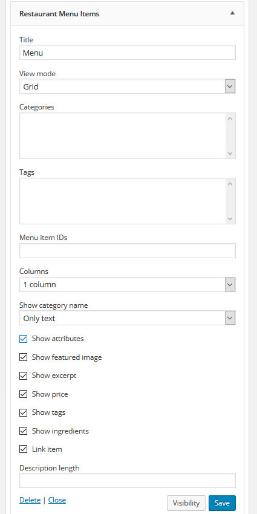Click the Close link

pos(57,500)
